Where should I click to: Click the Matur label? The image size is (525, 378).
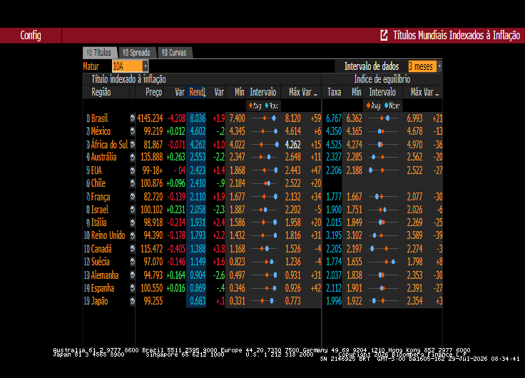(x=91, y=66)
